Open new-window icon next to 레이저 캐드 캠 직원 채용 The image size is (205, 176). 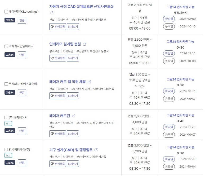[x=90, y=82]
